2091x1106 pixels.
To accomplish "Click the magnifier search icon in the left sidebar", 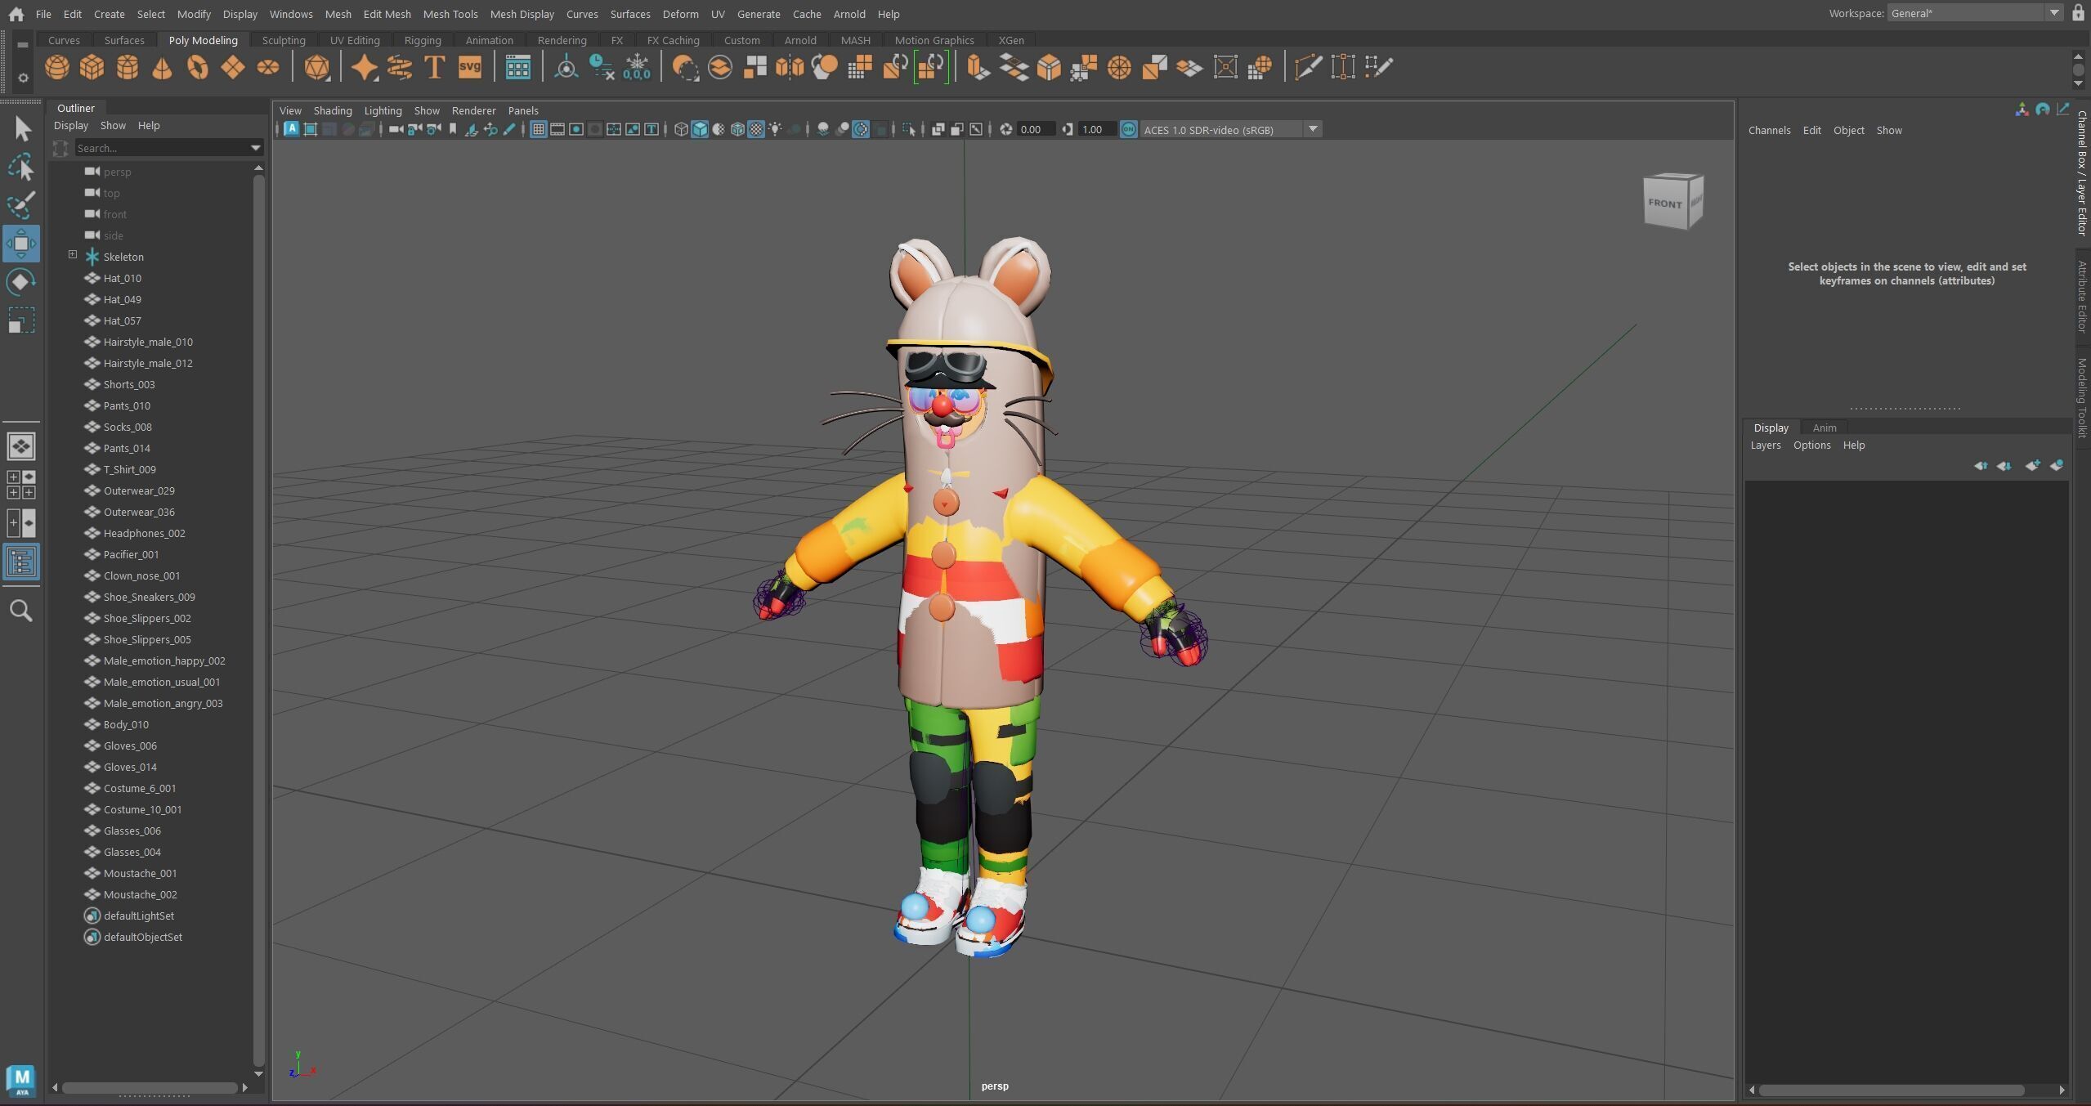I will pyautogui.click(x=21, y=611).
